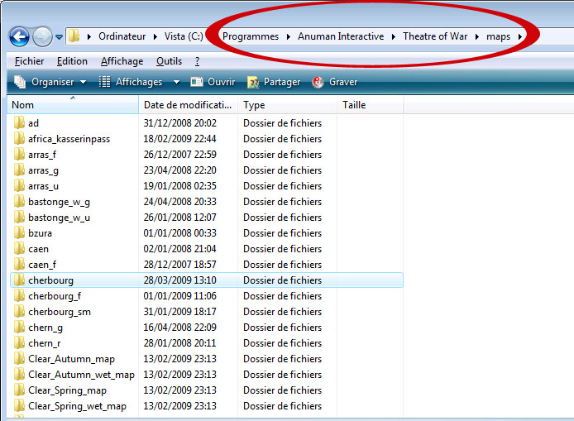Select the cherbourg folder icon
The width and height of the screenshot is (574, 421).
[20, 280]
